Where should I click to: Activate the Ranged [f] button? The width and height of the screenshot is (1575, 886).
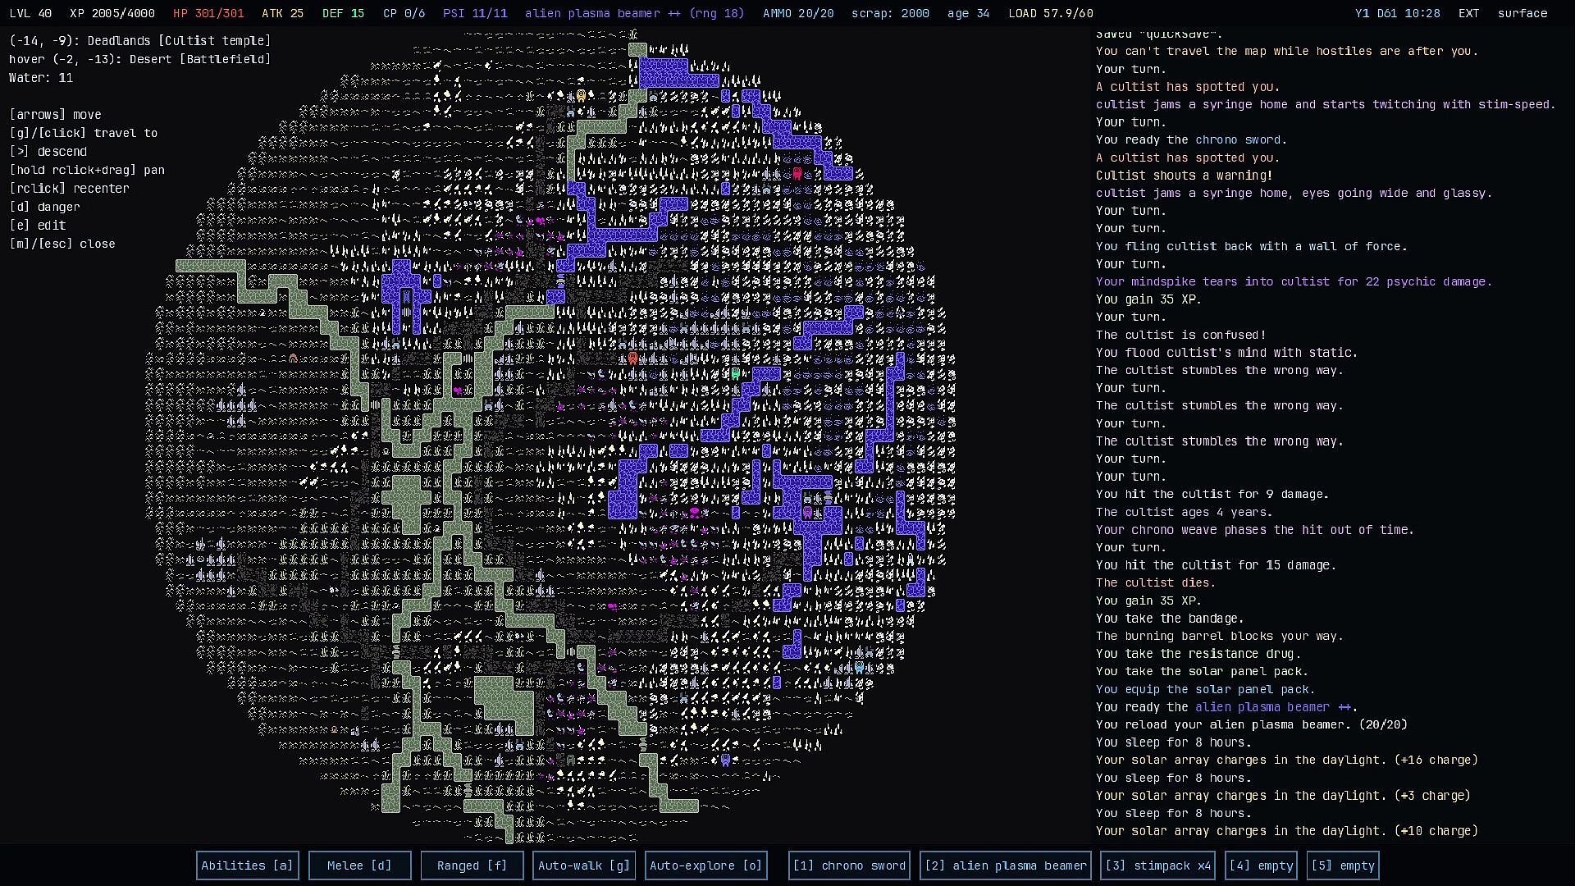472,865
